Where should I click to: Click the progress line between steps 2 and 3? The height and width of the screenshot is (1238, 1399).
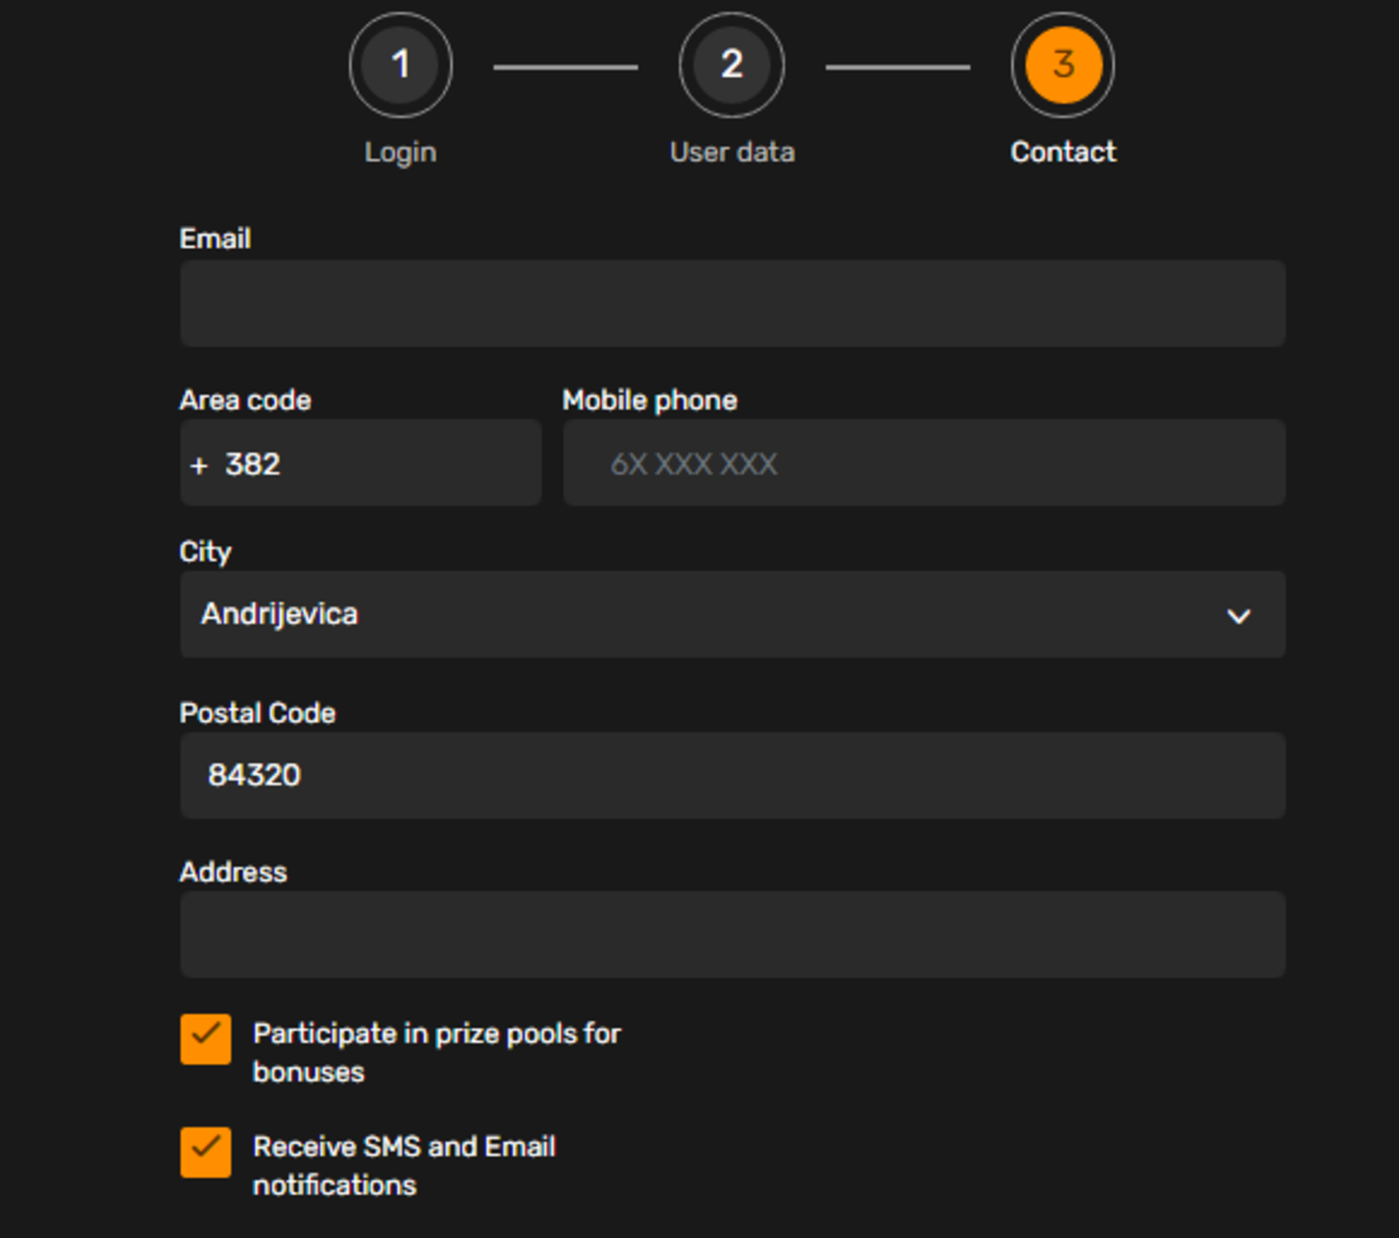click(897, 67)
